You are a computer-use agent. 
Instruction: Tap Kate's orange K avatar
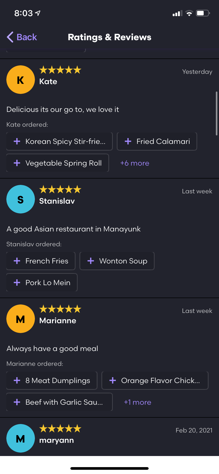point(21,80)
